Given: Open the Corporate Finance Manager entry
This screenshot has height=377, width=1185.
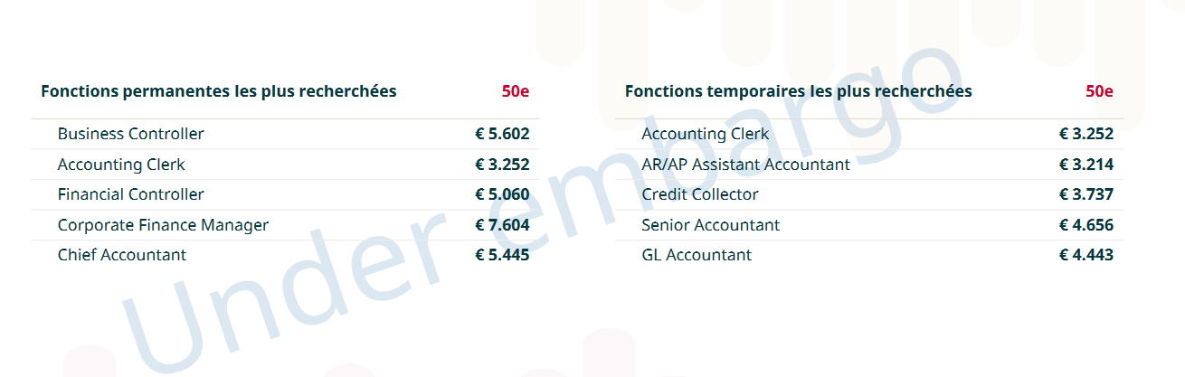Looking at the screenshot, I should tap(163, 225).
